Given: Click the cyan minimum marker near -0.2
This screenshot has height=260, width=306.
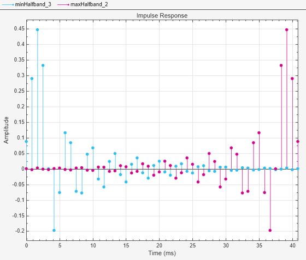Looking at the screenshot, I should point(54,231).
